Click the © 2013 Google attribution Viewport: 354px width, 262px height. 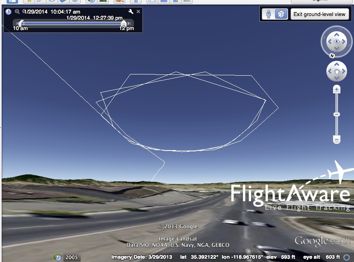[x=178, y=227]
